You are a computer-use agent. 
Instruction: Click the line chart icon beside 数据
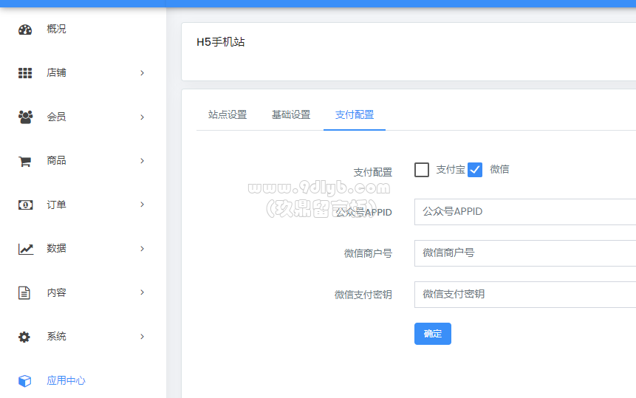(x=26, y=249)
